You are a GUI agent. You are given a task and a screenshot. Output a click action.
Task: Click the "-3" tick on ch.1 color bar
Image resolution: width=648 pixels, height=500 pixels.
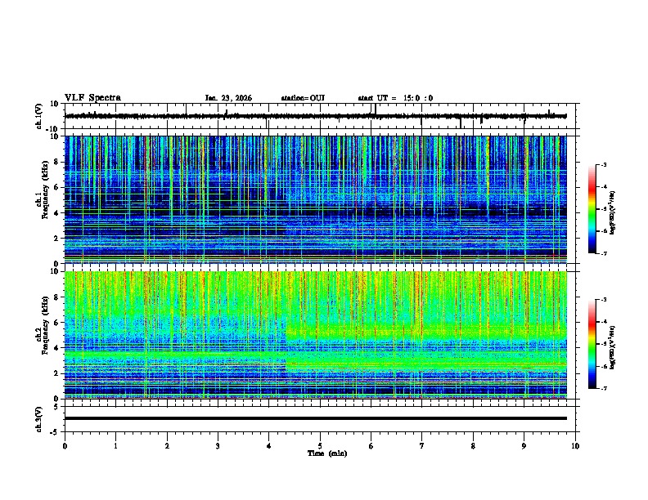603,165
